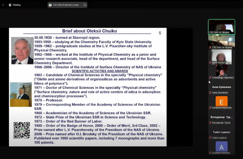Click the line beginning '30.08.1930 – borned at Stavropil'
The height and width of the screenshot is (159, 243).
click(67, 38)
